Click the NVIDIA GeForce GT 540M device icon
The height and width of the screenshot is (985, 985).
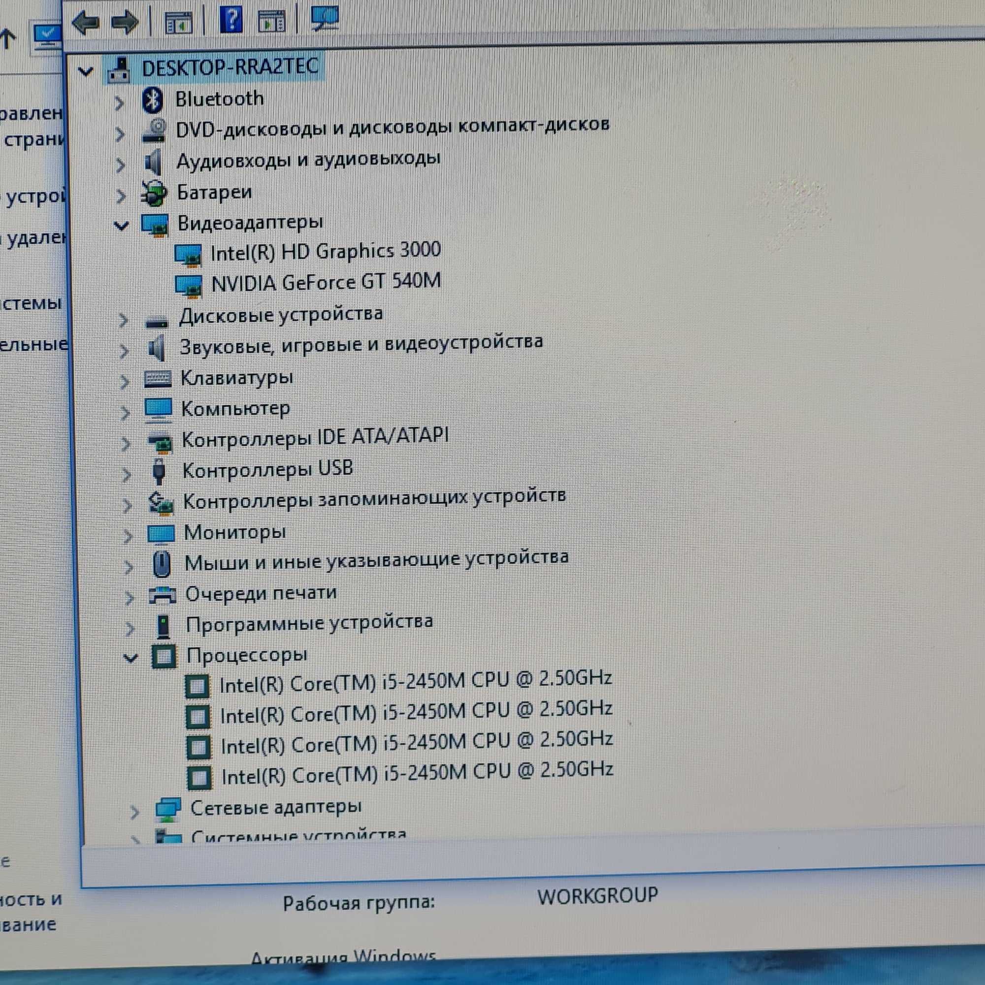(x=189, y=286)
